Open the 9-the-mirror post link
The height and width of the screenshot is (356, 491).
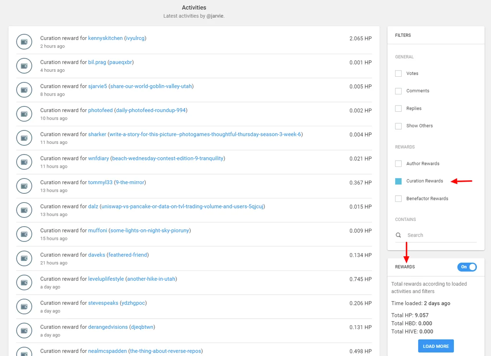click(130, 183)
